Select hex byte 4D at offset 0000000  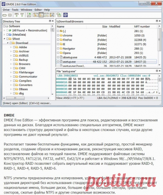click(70, 79)
